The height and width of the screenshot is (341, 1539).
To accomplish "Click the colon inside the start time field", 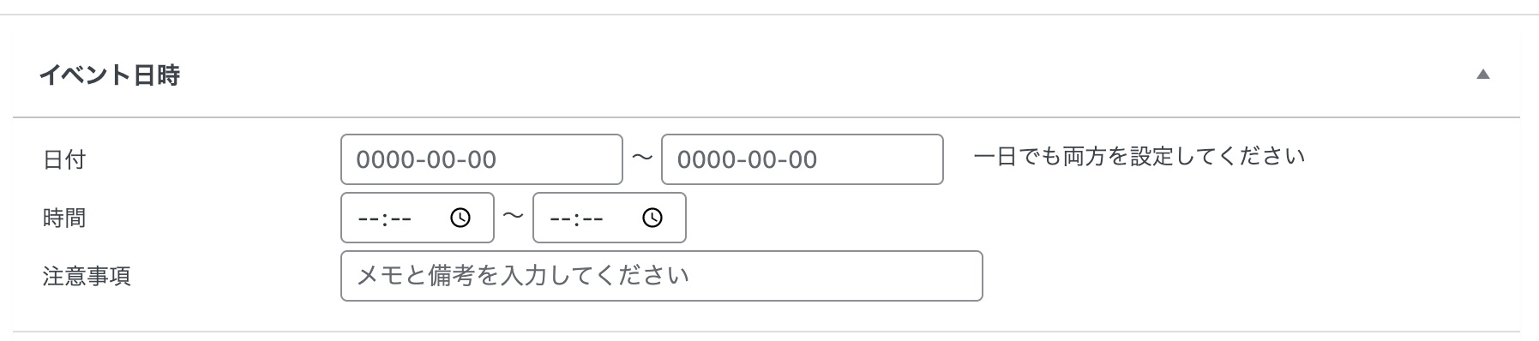I will 384,219.
